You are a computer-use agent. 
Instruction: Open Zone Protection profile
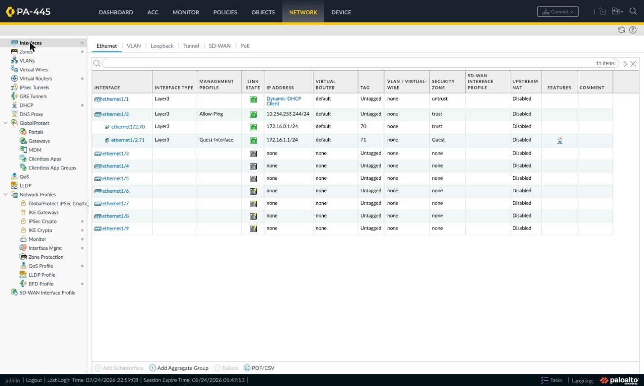tap(45, 257)
